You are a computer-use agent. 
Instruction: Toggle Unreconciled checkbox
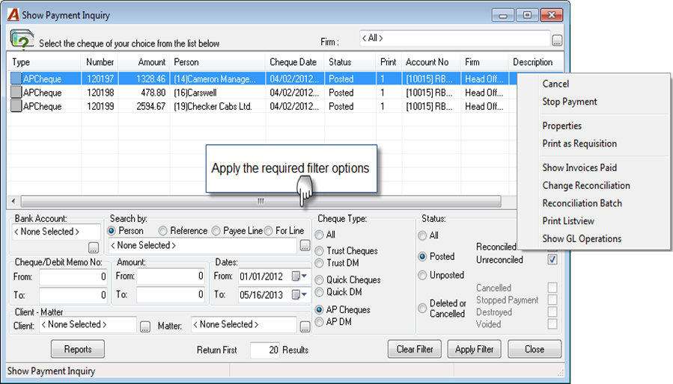tap(552, 259)
